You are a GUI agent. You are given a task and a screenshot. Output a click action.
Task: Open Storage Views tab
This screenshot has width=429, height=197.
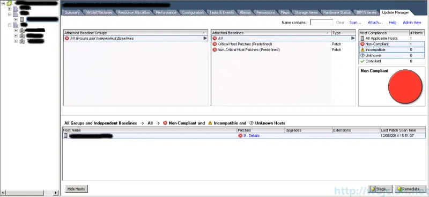coord(306,12)
